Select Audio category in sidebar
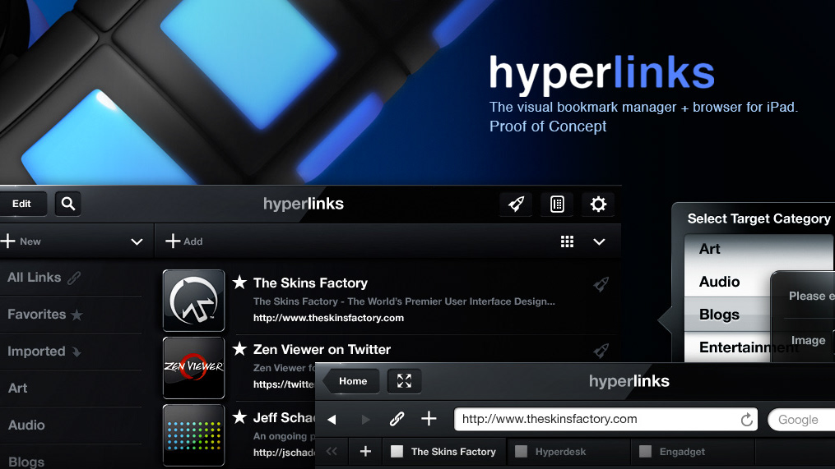The width and height of the screenshot is (835, 469). (71, 425)
